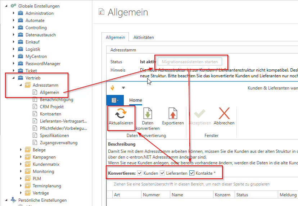Uncheck the Kunden checkbox
The image size is (298, 206).
click(x=140, y=173)
